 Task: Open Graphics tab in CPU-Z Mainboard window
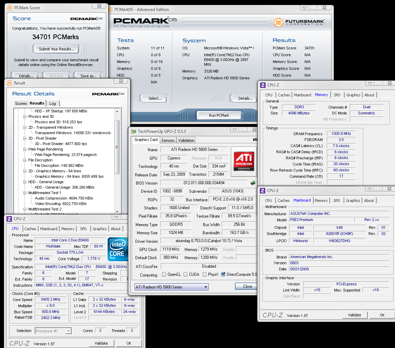click(353, 201)
